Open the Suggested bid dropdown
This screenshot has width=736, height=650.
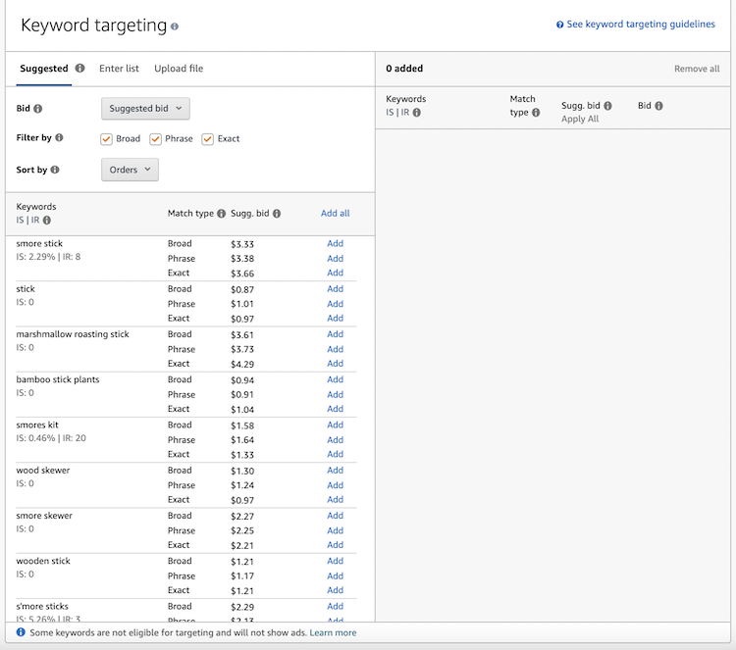145,109
